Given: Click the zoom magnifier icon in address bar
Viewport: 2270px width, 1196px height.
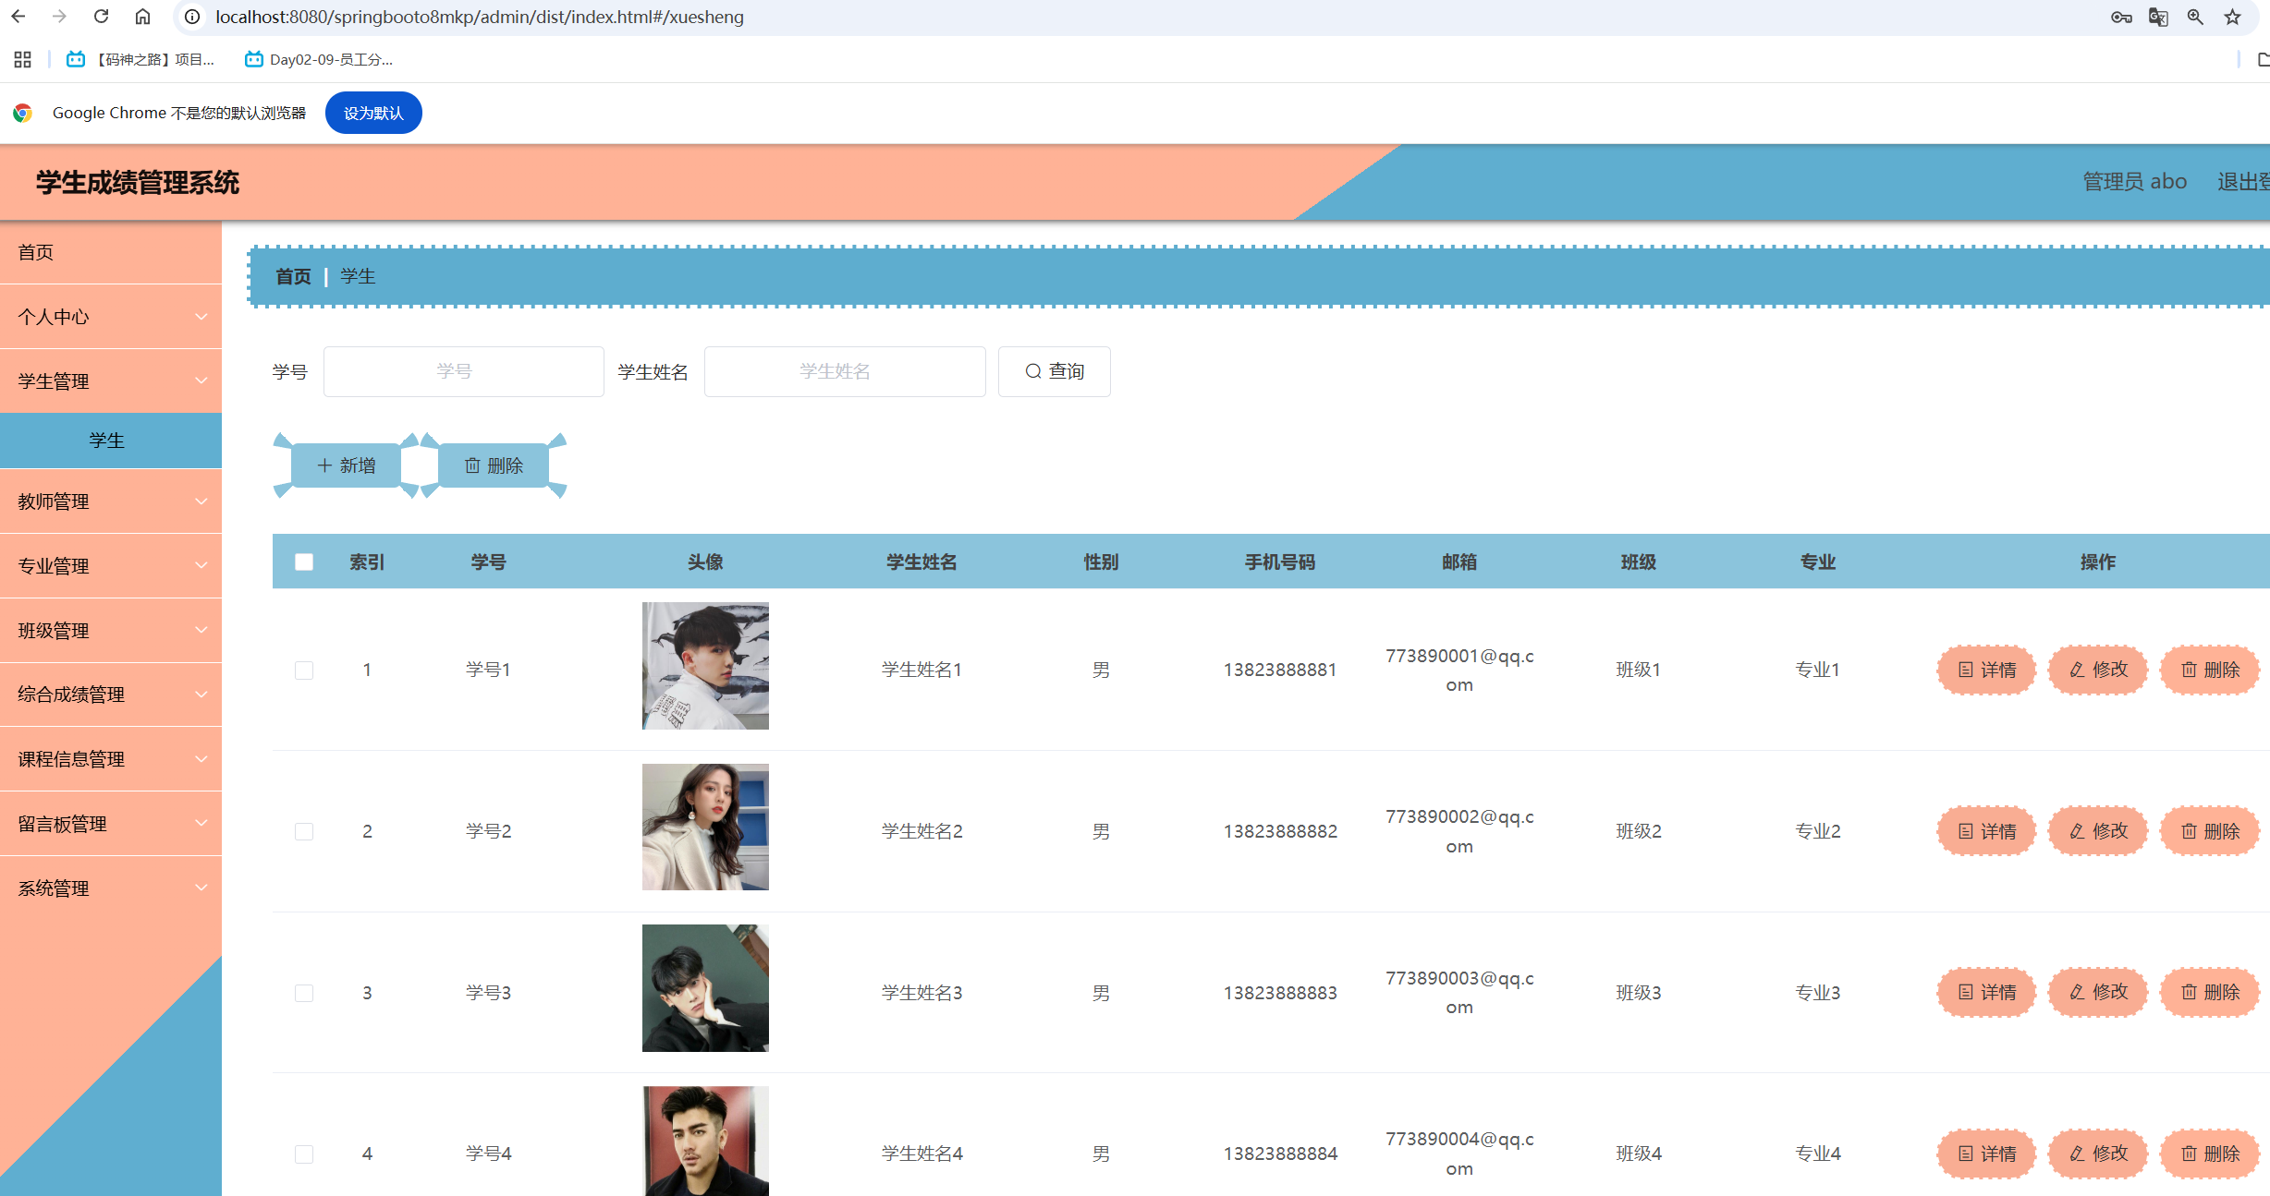Looking at the screenshot, I should click(x=2195, y=17).
